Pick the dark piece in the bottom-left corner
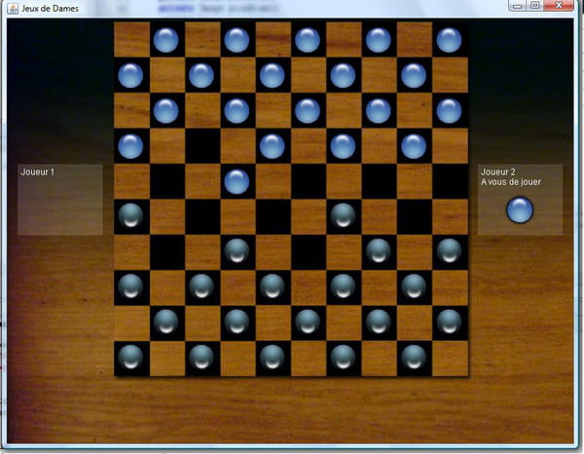Image resolution: width=584 pixels, height=454 pixels. coord(130,357)
